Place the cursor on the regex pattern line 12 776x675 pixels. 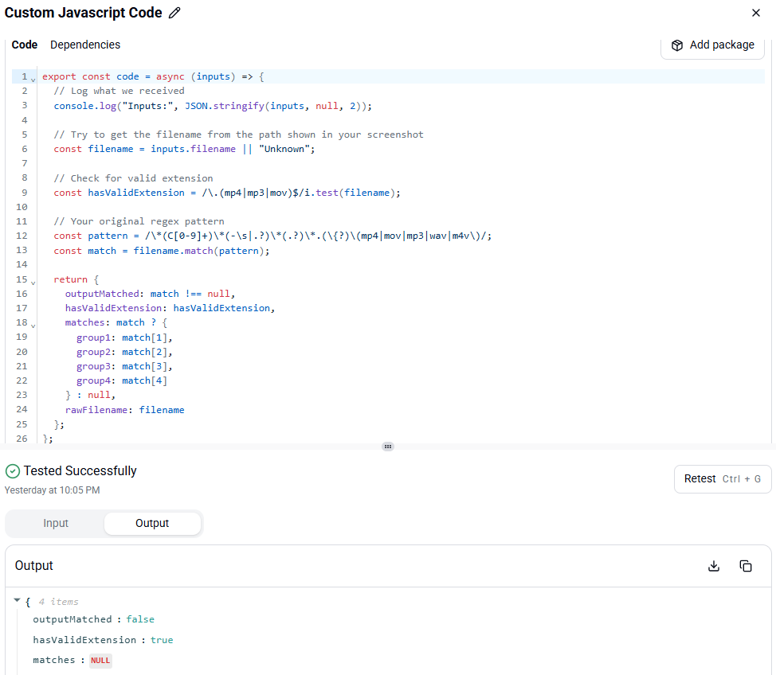[272, 236]
